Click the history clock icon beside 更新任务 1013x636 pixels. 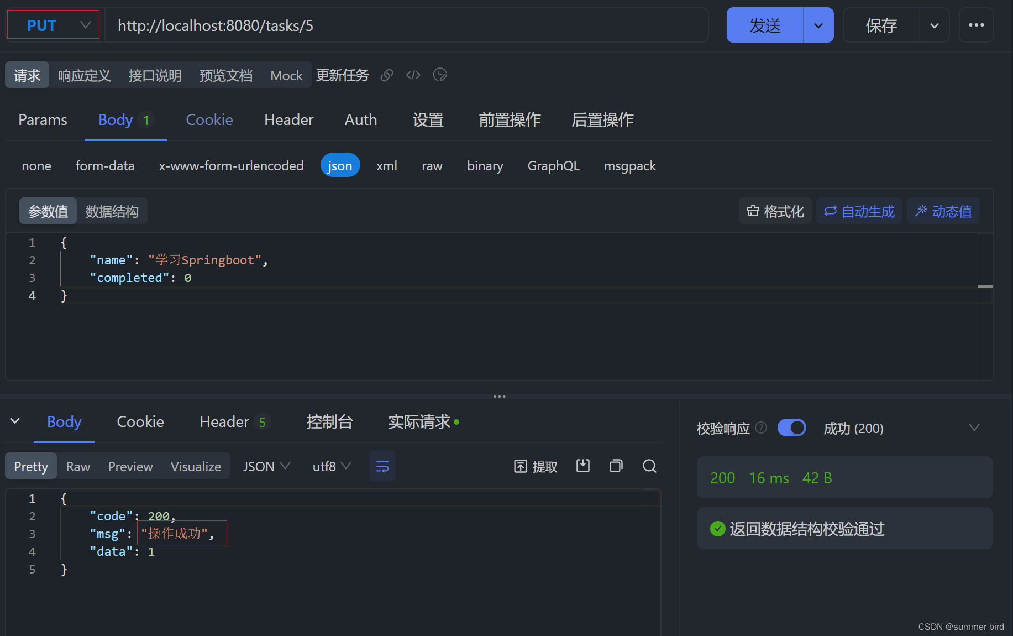440,75
